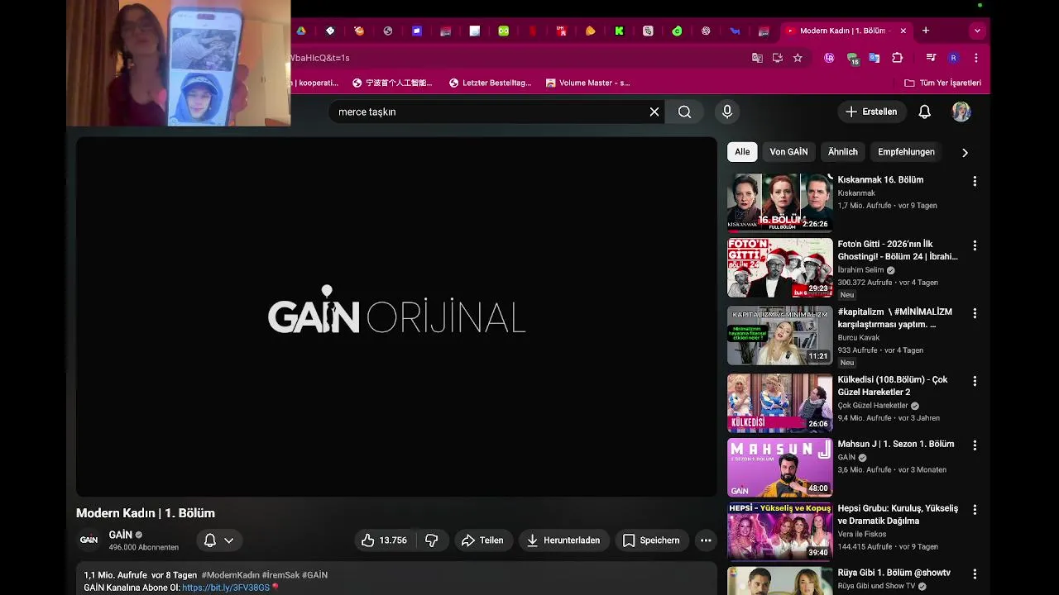
Task: Open the subscription notification bell dropdown
Action: (x=219, y=540)
